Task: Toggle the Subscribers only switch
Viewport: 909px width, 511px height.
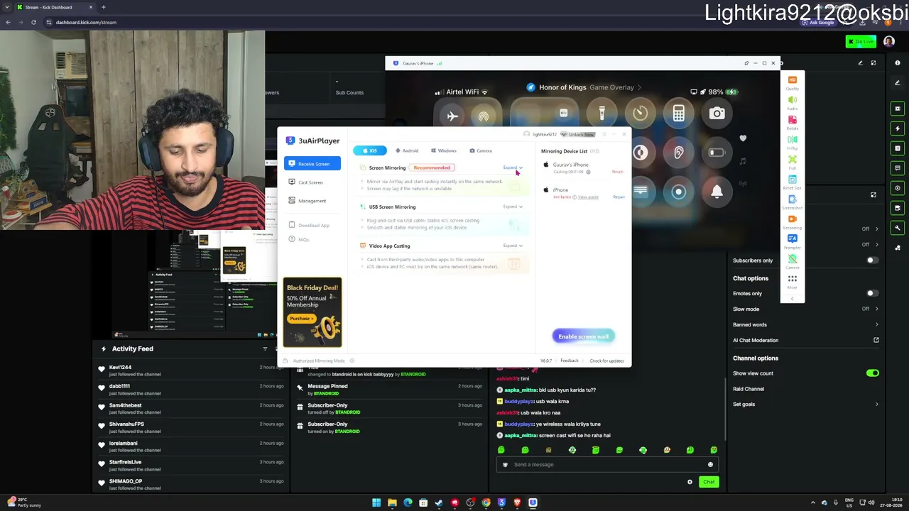Action: point(871,260)
